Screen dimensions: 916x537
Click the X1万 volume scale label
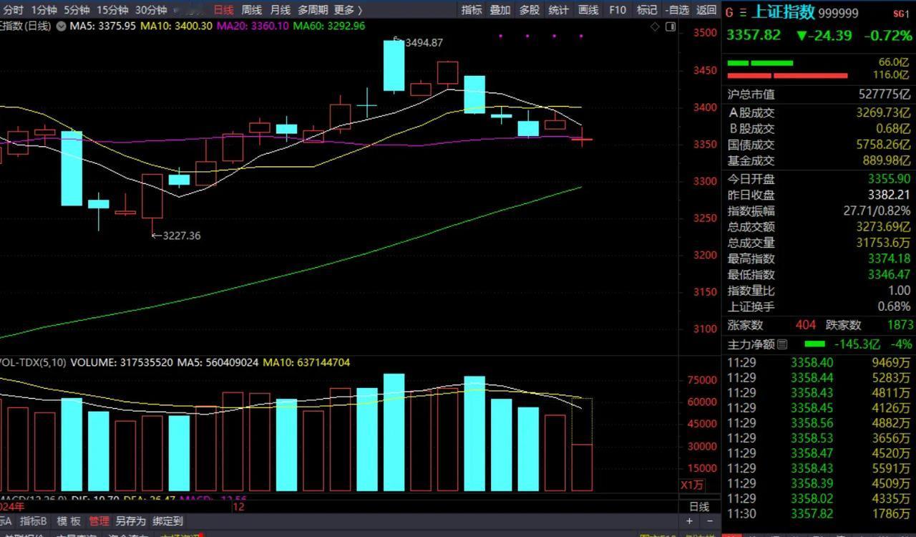[691, 485]
